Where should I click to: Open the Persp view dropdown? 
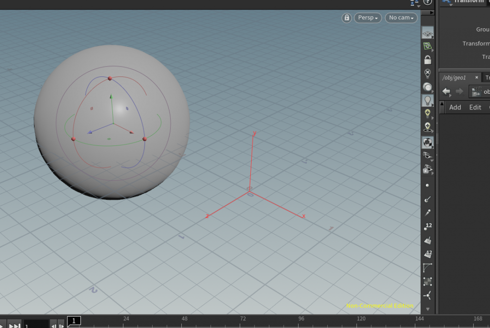[x=367, y=18]
